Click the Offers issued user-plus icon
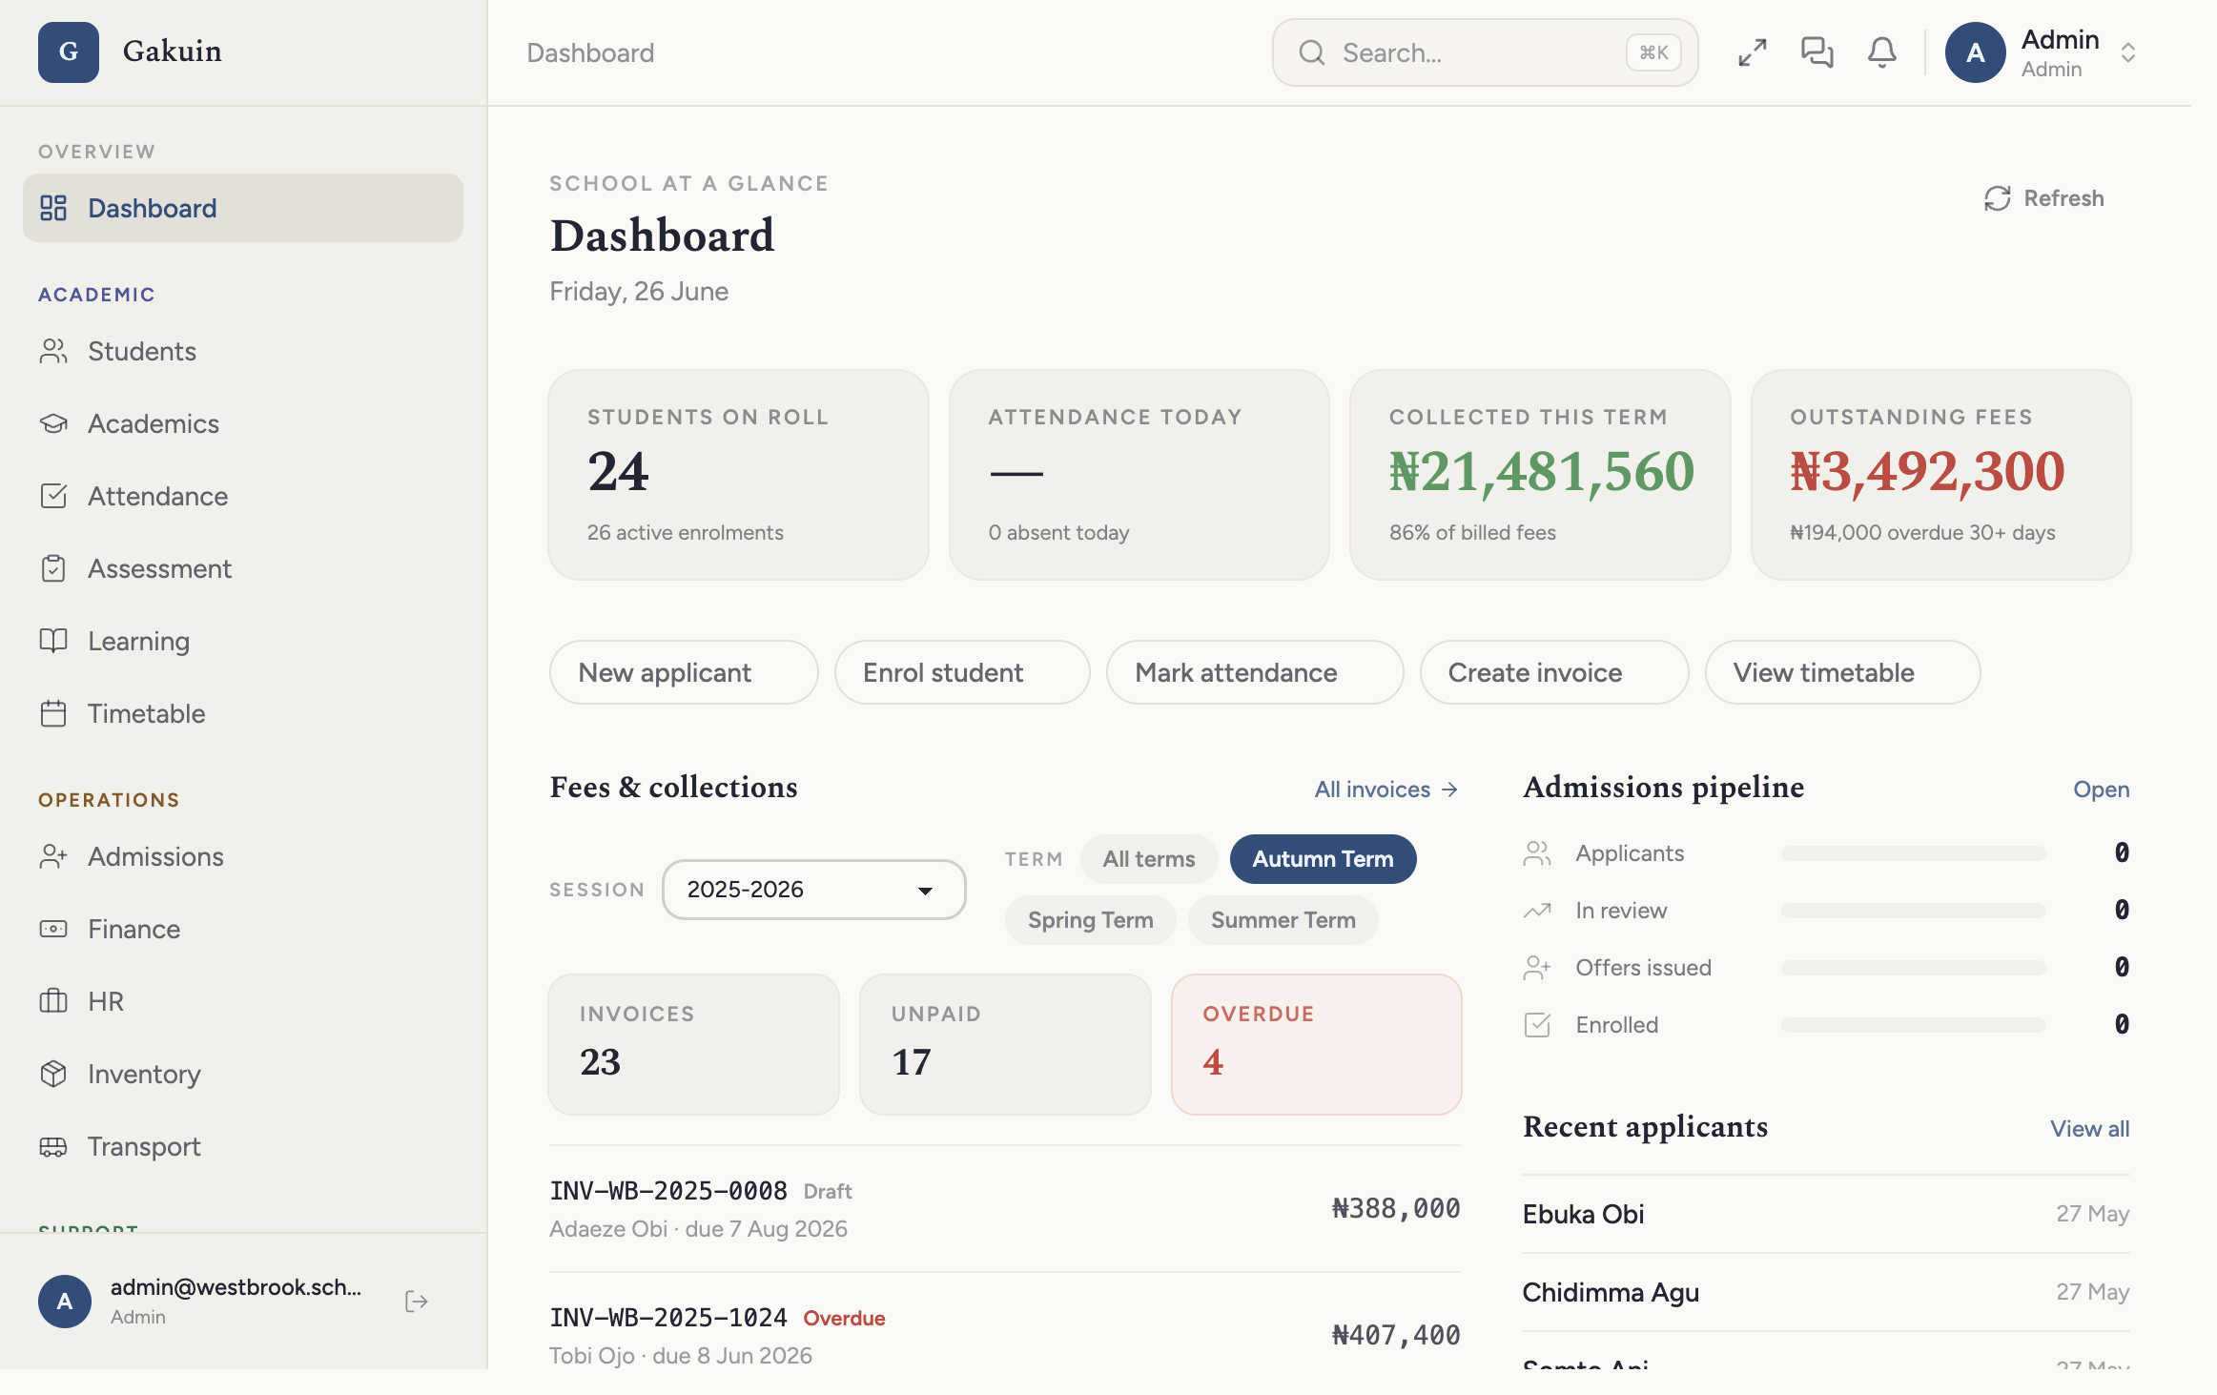 click(x=1537, y=968)
